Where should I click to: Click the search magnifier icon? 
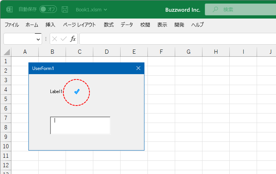(x=215, y=9)
